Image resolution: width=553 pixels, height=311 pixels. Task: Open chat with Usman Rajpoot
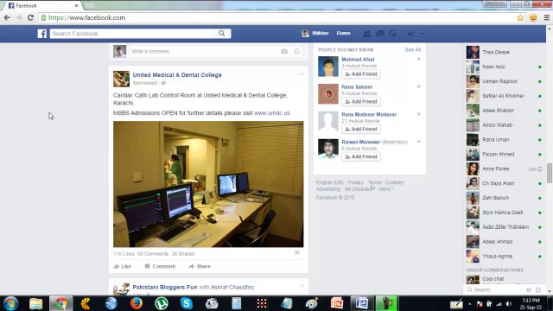pyautogui.click(x=505, y=81)
